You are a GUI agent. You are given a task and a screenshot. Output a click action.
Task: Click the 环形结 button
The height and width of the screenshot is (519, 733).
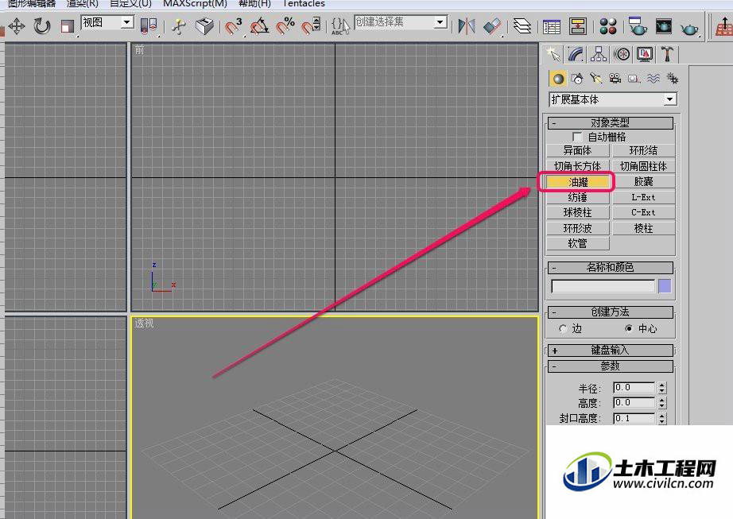coord(644,150)
